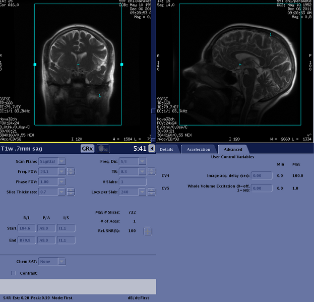Click center crosshair marker in coronal image
Viewport: 314px width, 302px height.
78,65
